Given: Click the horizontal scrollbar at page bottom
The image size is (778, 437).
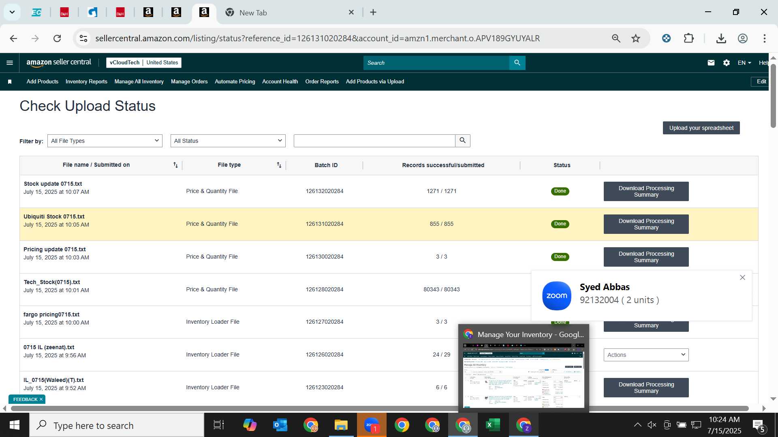Looking at the screenshot, I should 380,408.
